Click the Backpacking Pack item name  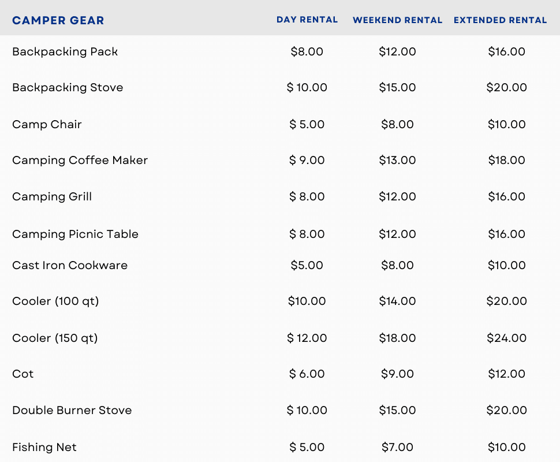(x=65, y=51)
